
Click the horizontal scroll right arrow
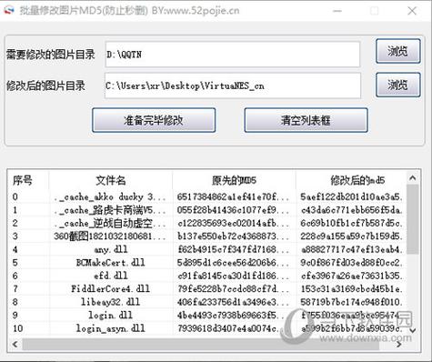pyautogui.click(x=399, y=344)
